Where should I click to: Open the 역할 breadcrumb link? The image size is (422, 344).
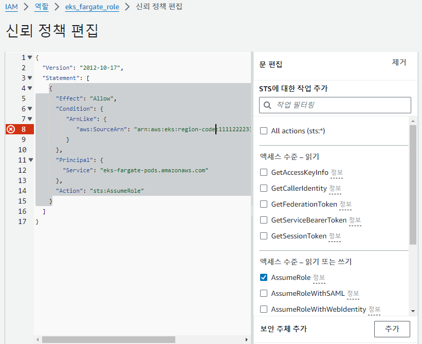pos(42,7)
